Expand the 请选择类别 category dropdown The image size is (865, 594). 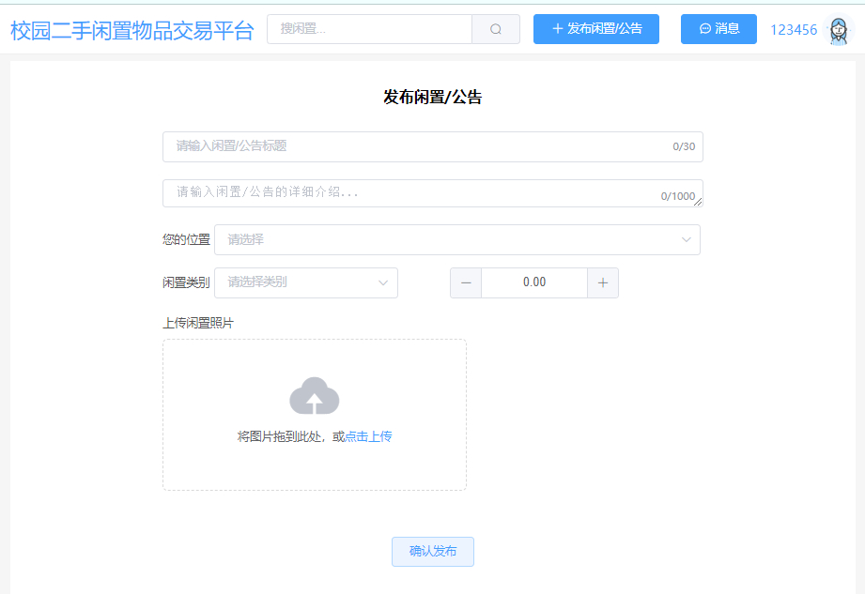pyautogui.click(x=305, y=282)
